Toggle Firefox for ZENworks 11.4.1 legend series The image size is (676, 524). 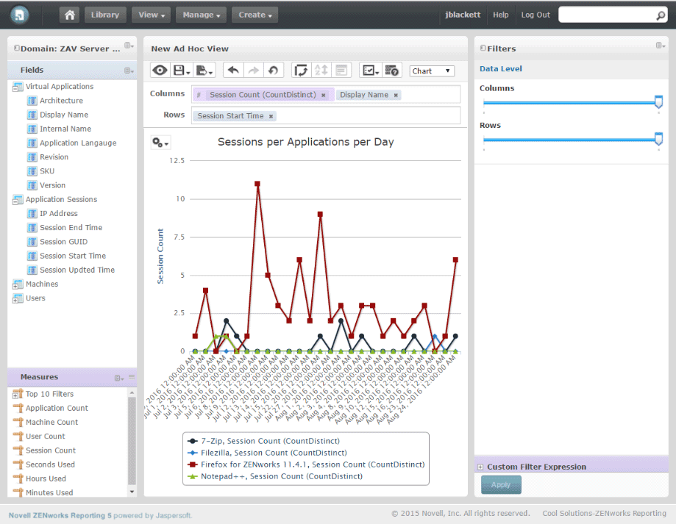pos(306,464)
